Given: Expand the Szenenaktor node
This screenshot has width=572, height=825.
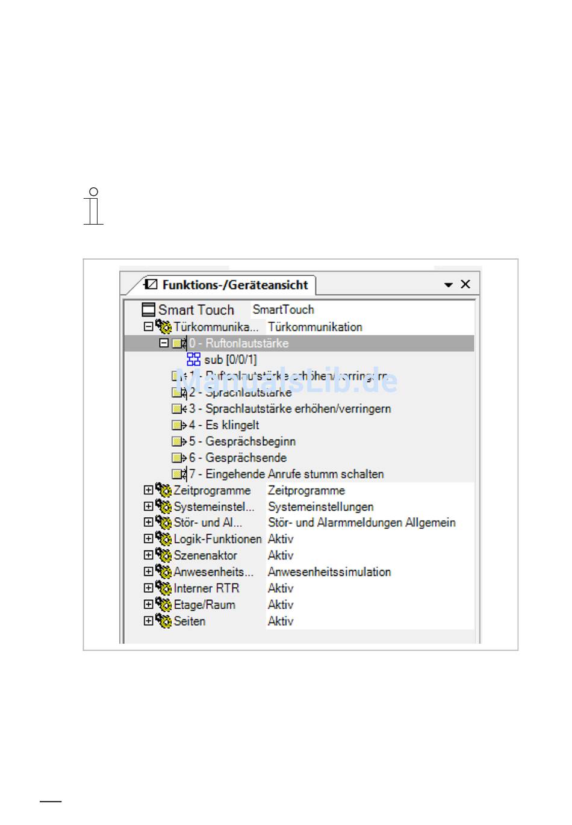Looking at the screenshot, I should 148,555.
